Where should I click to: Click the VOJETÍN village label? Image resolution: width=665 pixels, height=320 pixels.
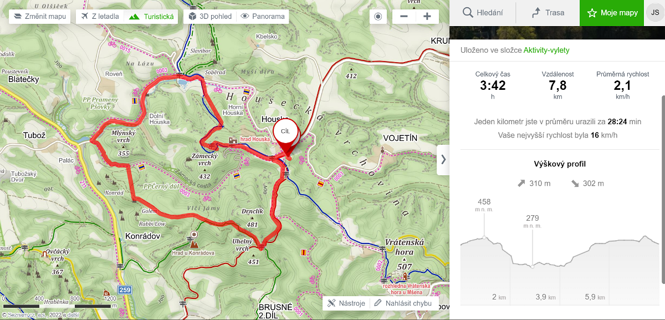click(400, 138)
